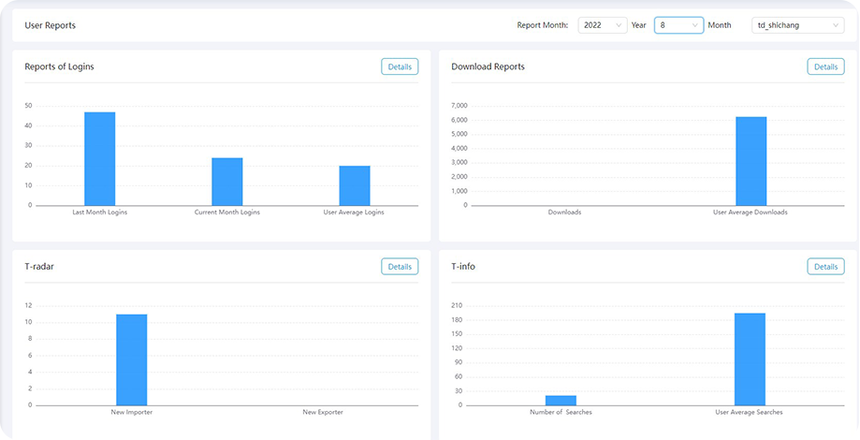Click the Current Month Logins bar
Image resolution: width=860 pixels, height=440 pixels.
tap(227, 182)
